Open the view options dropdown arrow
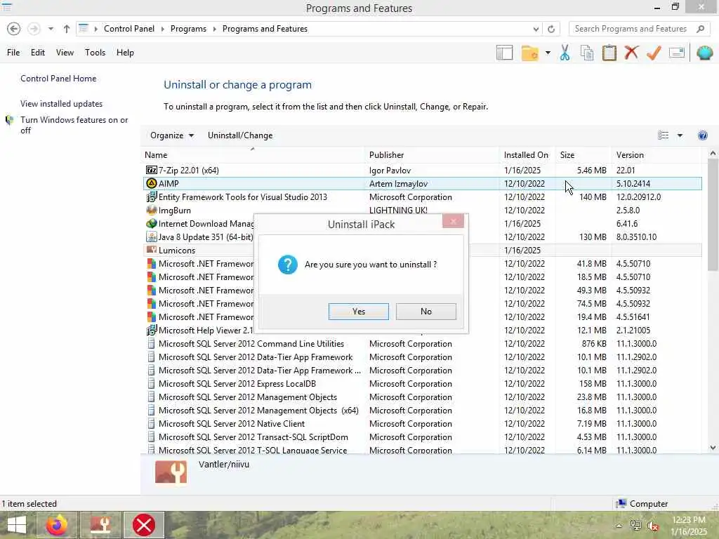The image size is (719, 539). click(x=680, y=135)
